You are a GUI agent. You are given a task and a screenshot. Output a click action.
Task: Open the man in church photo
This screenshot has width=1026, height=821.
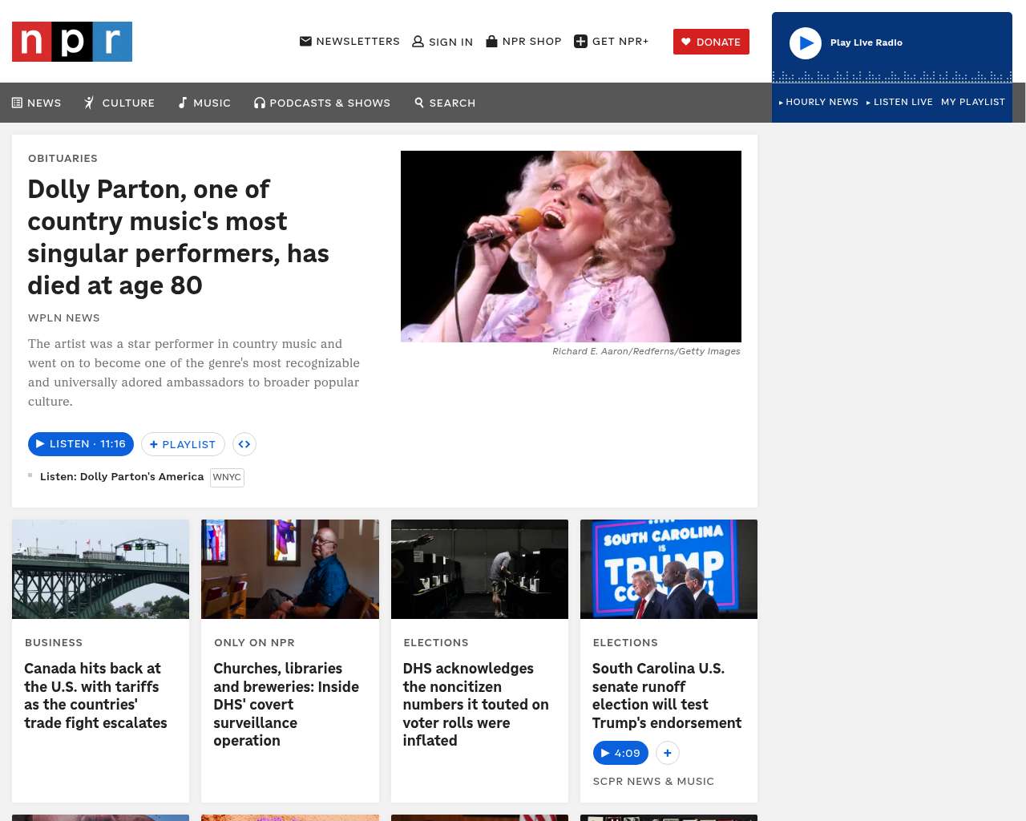click(x=290, y=569)
